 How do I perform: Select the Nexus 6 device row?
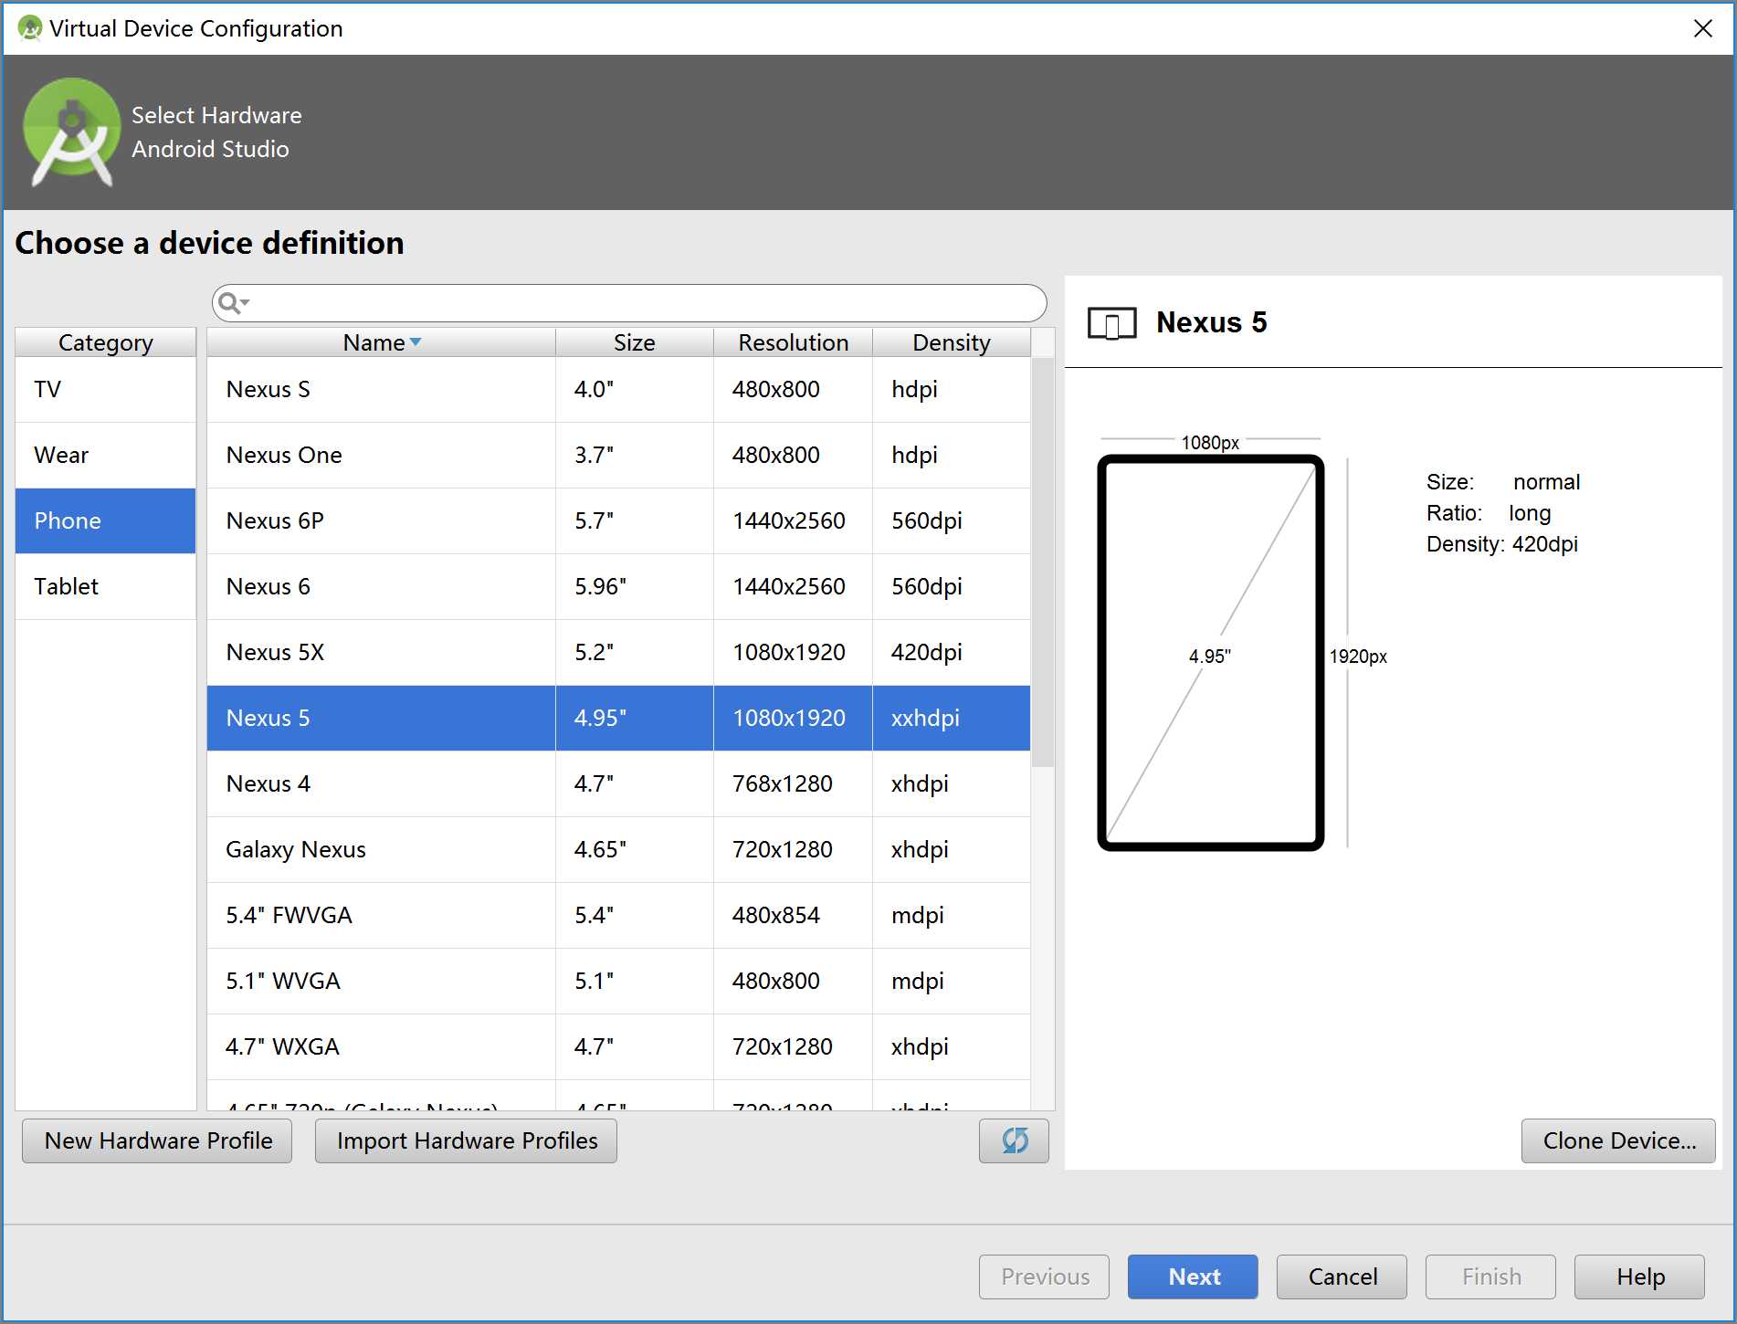[x=618, y=586]
